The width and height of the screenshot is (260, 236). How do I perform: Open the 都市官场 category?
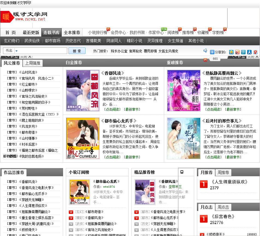click(52, 41)
